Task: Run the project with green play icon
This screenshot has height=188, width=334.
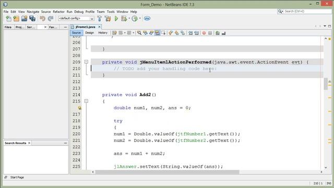Action: pos(116,19)
